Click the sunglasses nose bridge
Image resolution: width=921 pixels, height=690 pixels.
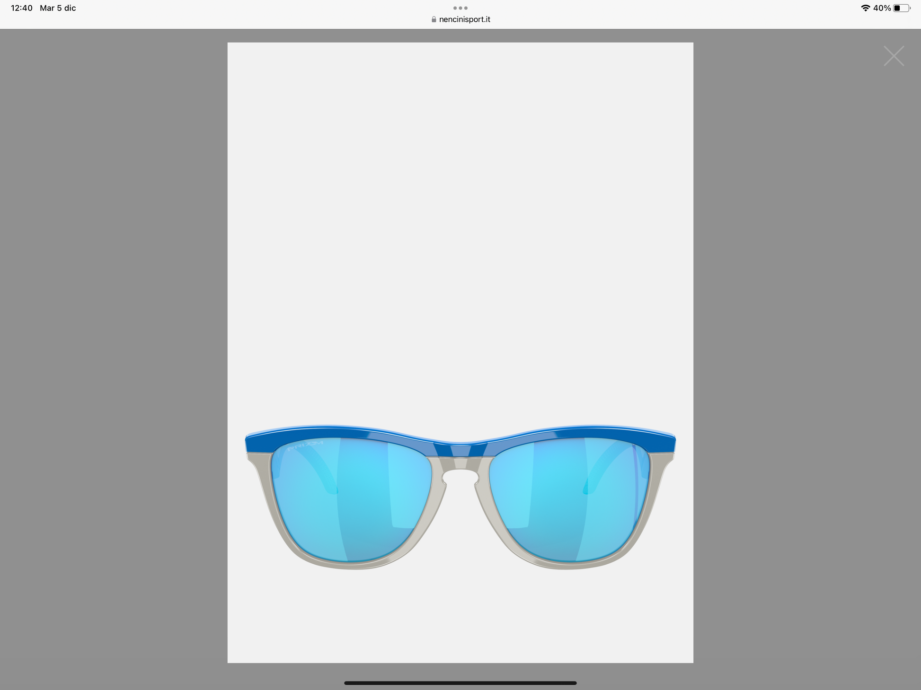[460, 463]
